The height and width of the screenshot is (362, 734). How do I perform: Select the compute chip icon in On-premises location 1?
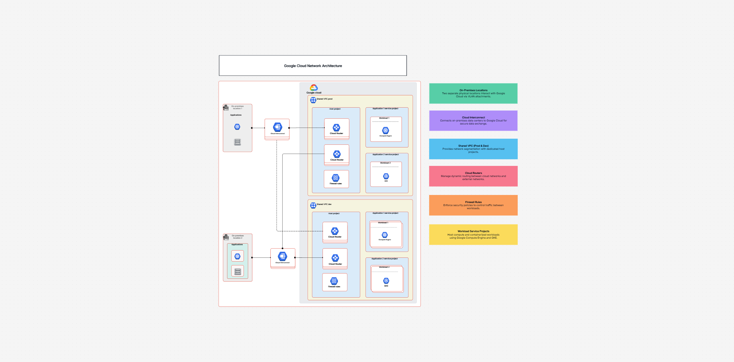pos(237,127)
